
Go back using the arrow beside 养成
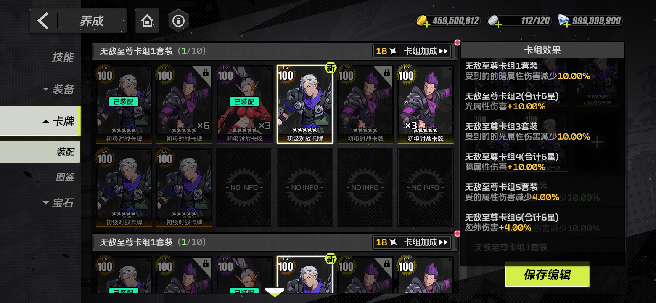(x=43, y=21)
